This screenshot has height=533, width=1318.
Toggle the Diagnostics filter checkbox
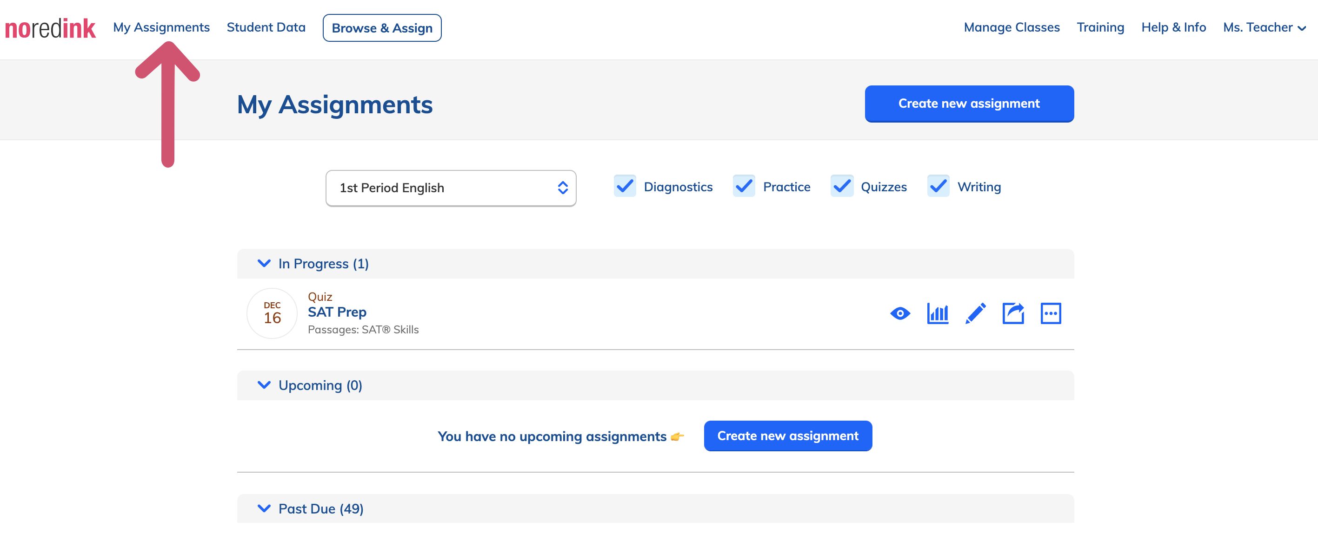tap(625, 187)
